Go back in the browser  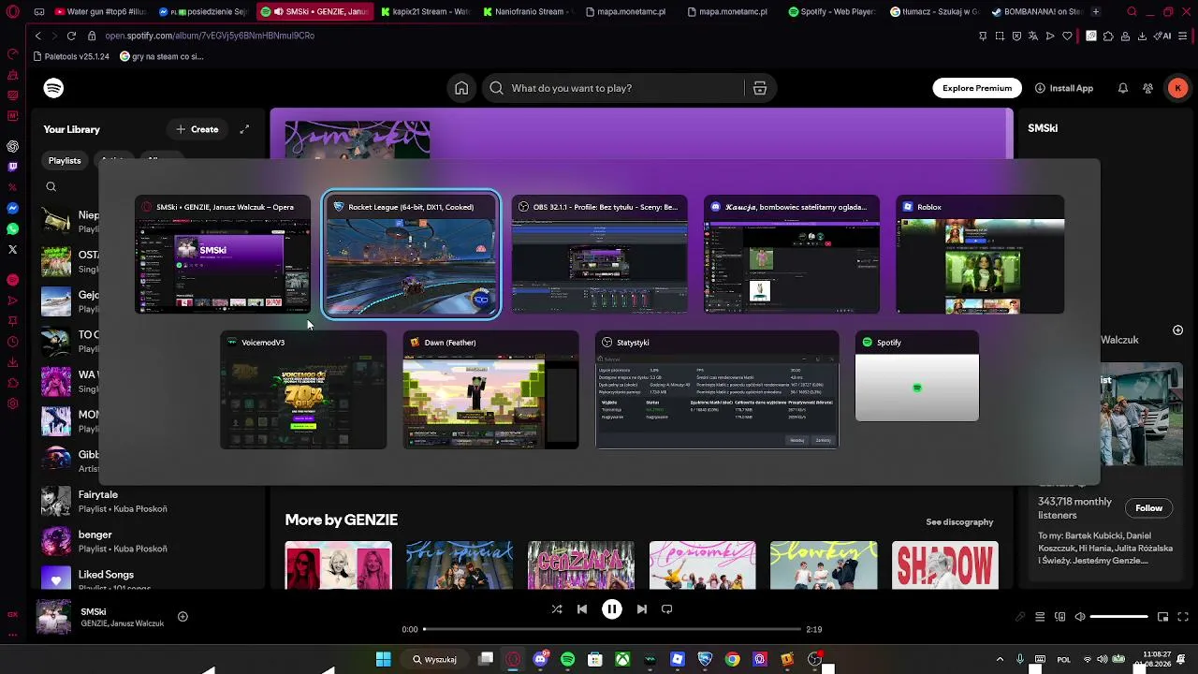37,36
